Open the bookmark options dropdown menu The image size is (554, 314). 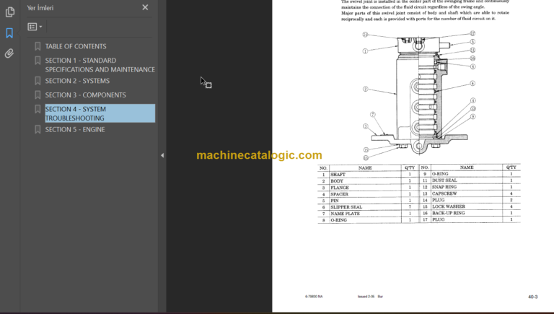(35, 27)
